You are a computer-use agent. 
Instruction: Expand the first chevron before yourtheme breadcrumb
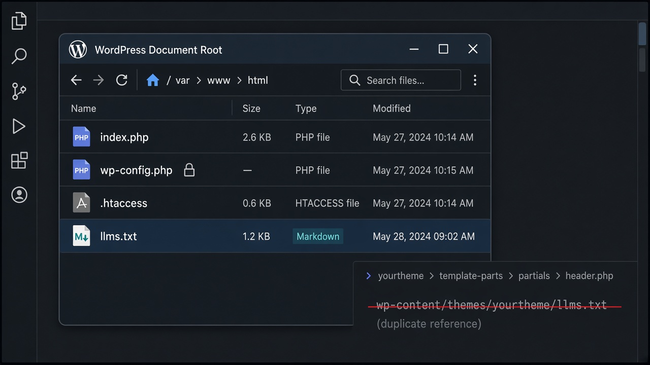(369, 276)
